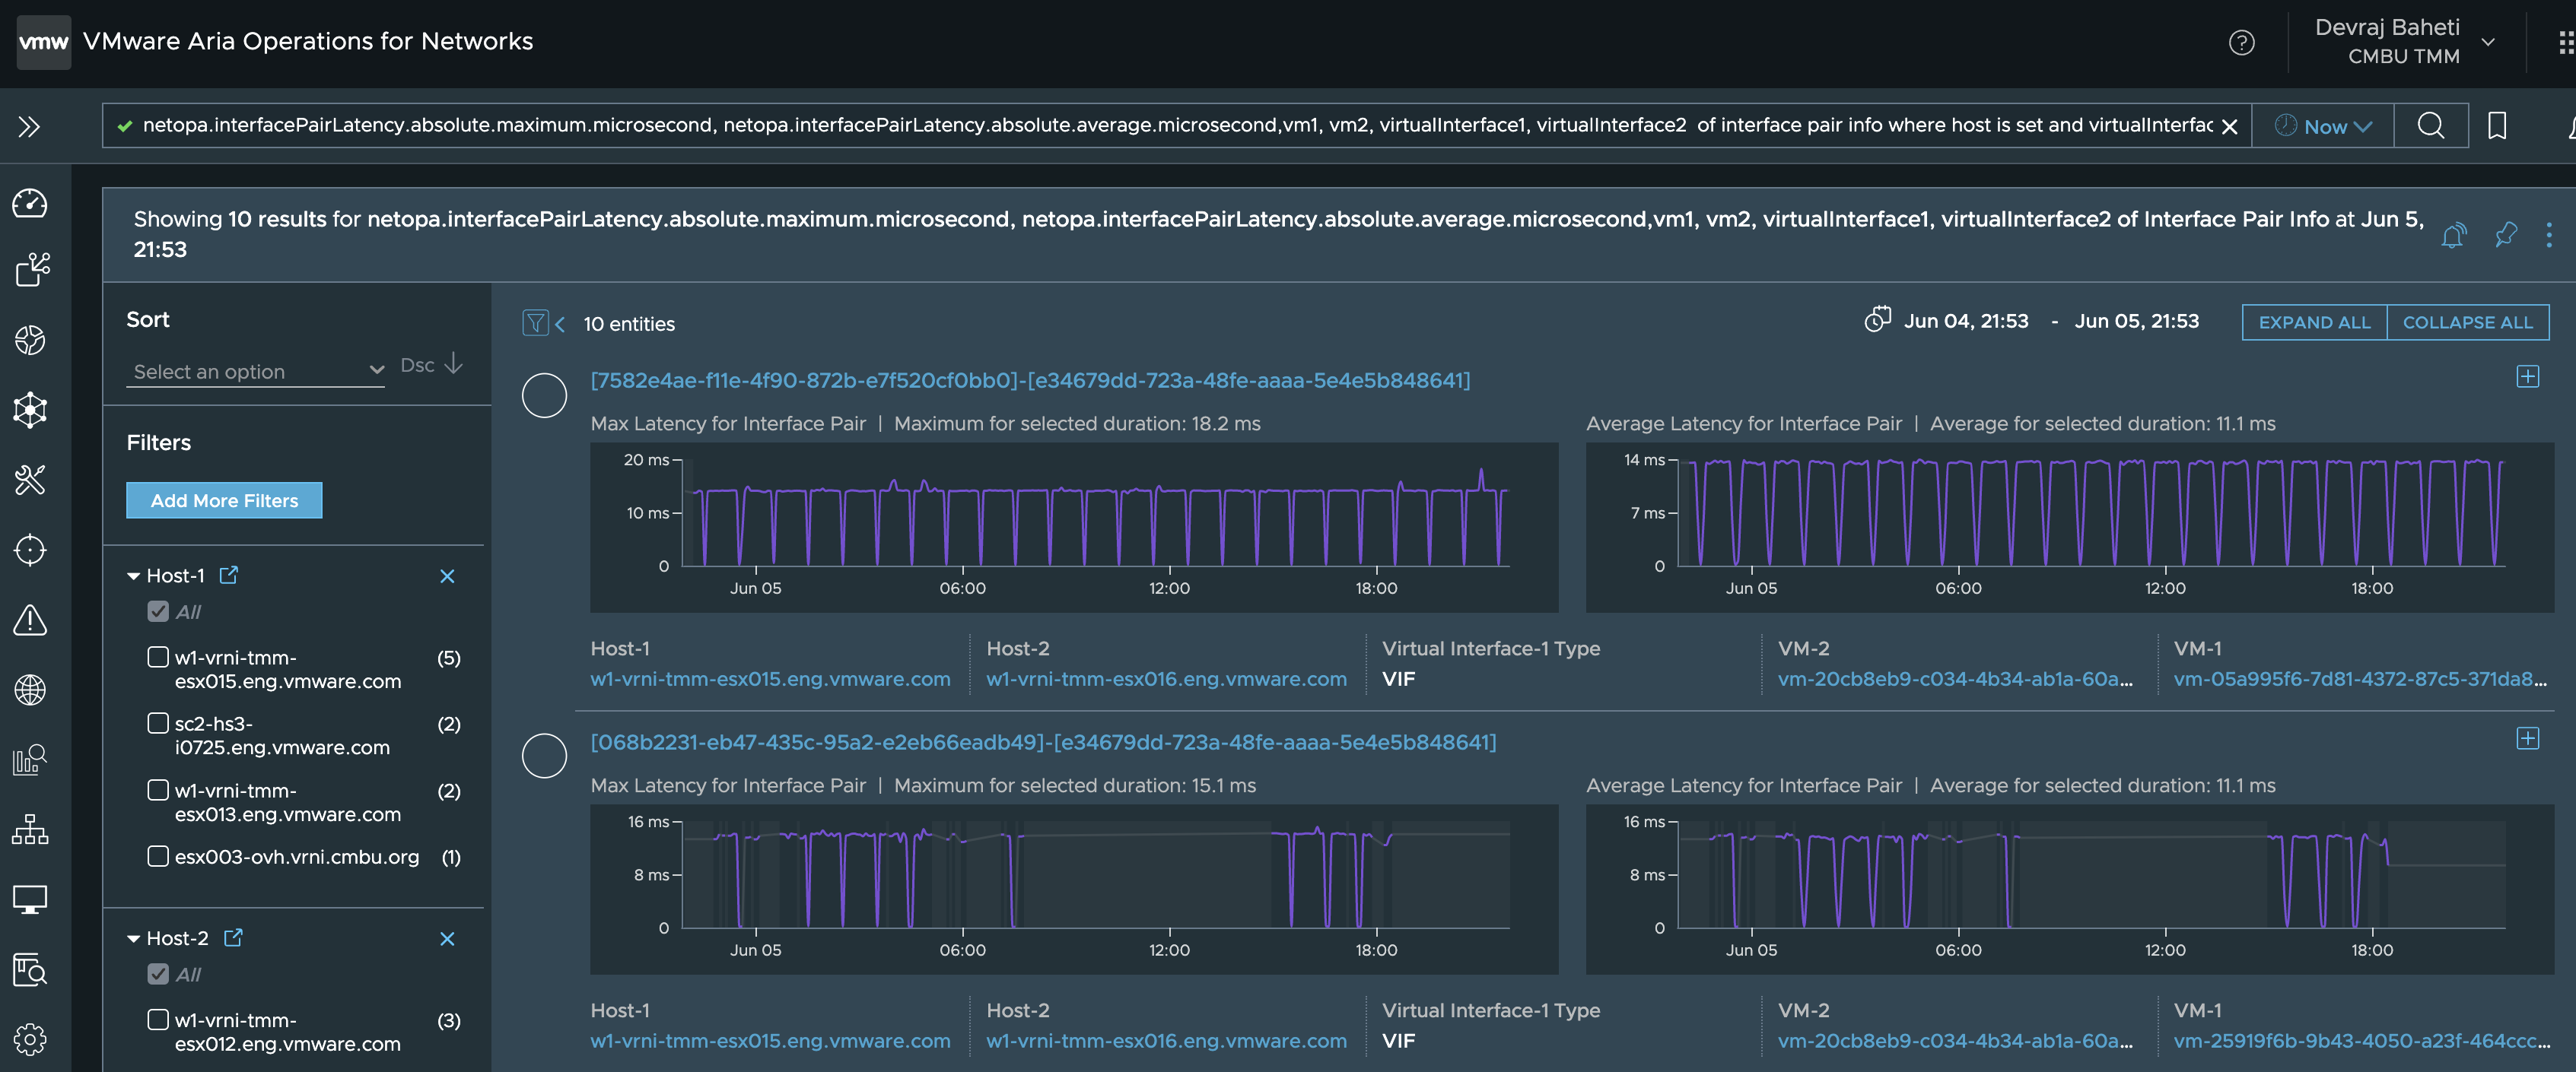Viewport: 2576px width, 1072px height.
Task: Open interface pair link starting 7582e4ae
Action: [1030, 381]
